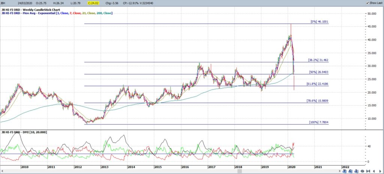Click the outward-pointing double arrows icon
The width and height of the screenshot is (384, 174).
click(x=363, y=171)
